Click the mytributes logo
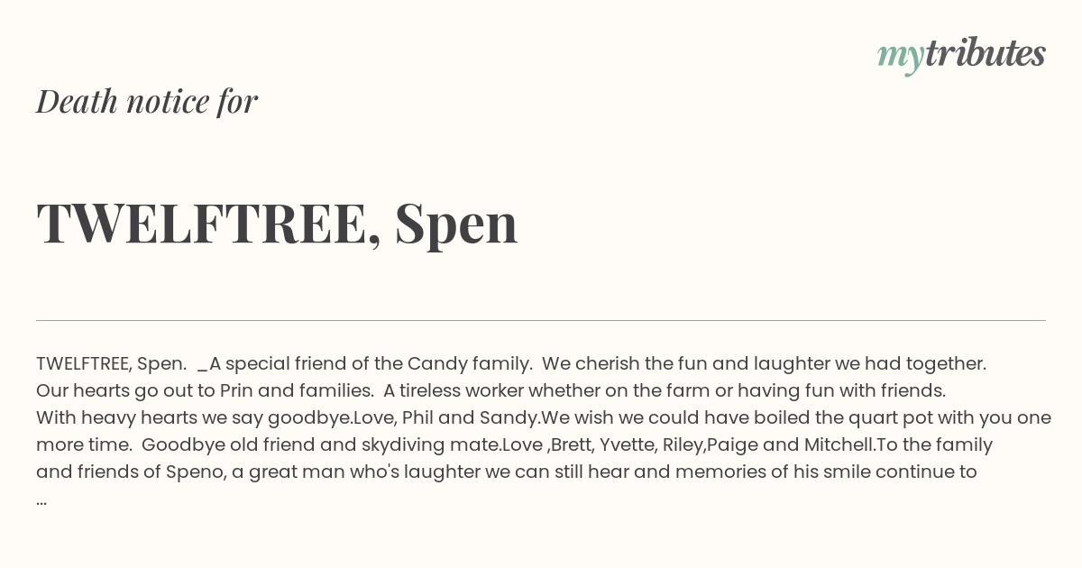1082x568 pixels. (x=960, y=54)
